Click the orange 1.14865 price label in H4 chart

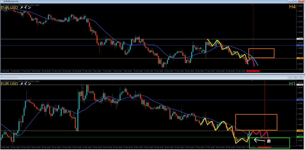[300, 58]
